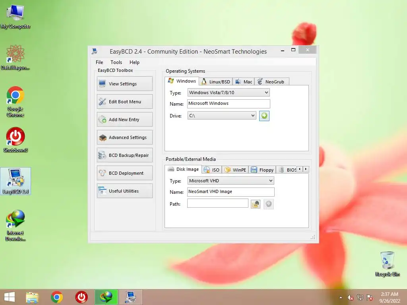The width and height of the screenshot is (407, 305).
Task: Open Chrome from the taskbar
Action: pyautogui.click(x=56, y=297)
